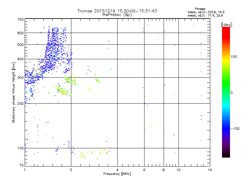
Task: Click the y-axis tick label '400'
Action: point(20,59)
